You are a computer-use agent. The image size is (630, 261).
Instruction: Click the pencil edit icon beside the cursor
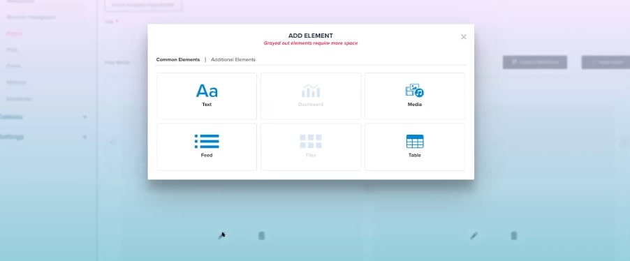click(x=221, y=236)
